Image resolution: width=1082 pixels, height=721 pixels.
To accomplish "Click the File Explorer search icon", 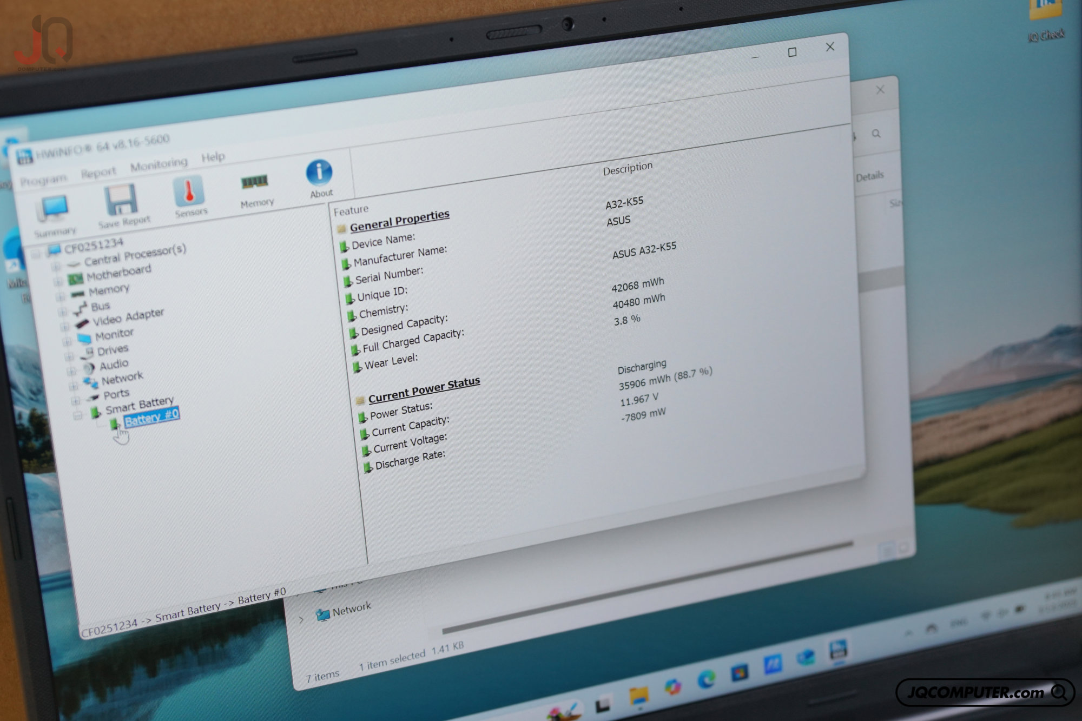I will coord(876,133).
